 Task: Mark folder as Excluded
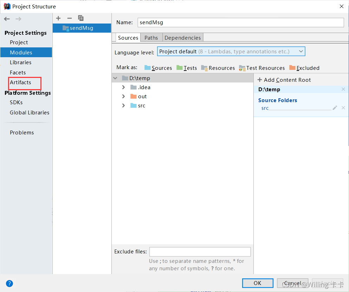(304, 68)
